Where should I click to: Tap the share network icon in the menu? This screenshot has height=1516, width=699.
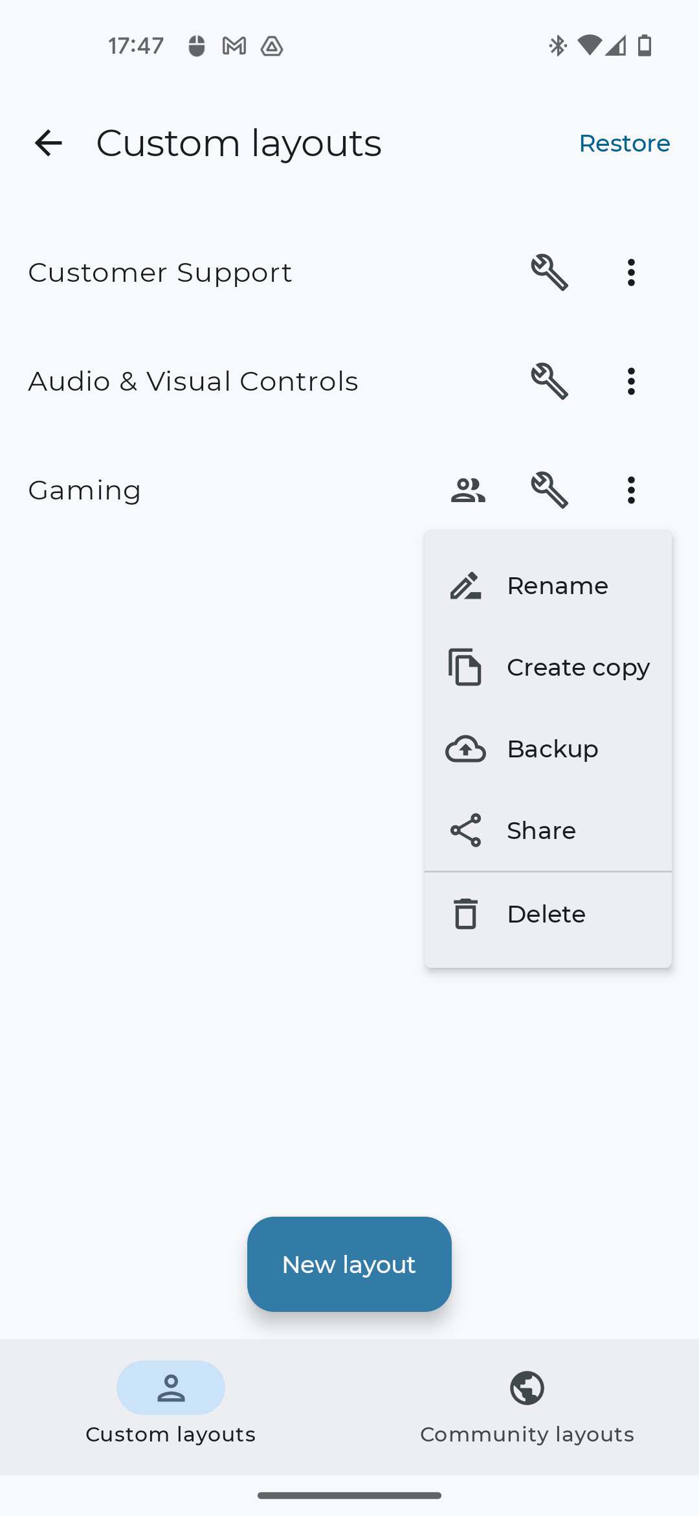[x=464, y=830]
